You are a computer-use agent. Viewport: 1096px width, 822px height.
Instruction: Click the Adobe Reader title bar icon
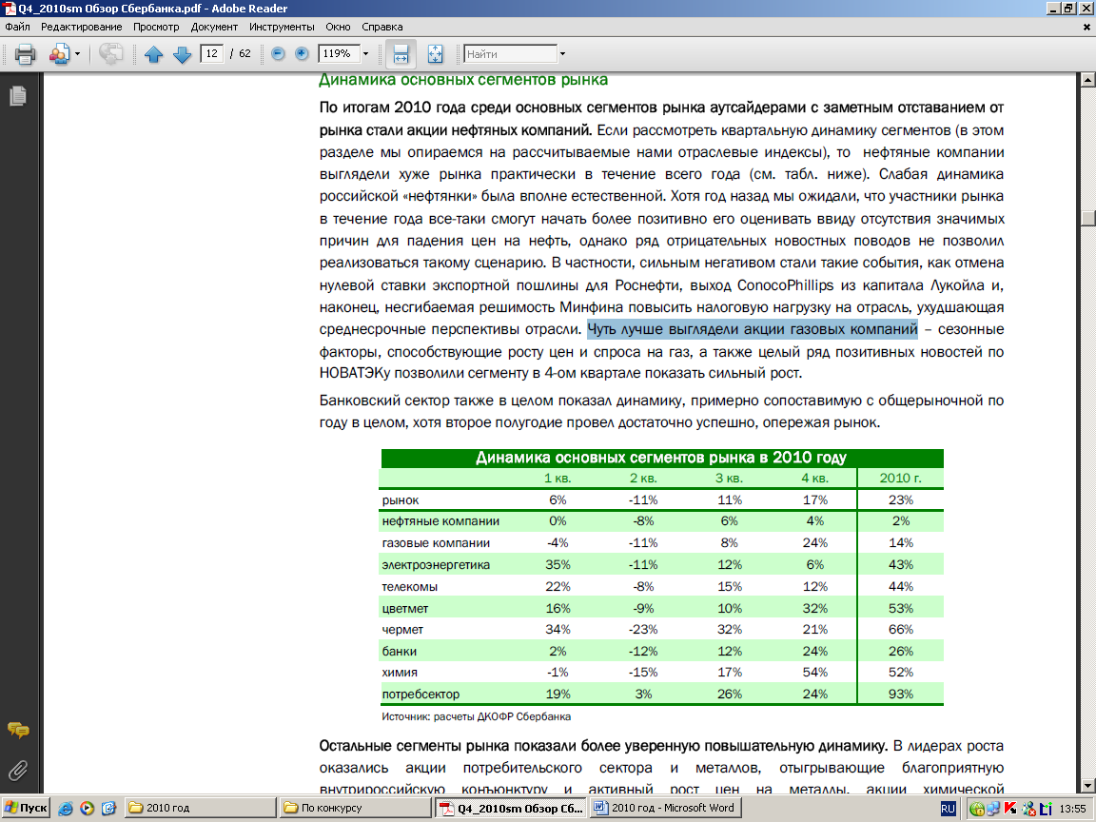[10, 9]
